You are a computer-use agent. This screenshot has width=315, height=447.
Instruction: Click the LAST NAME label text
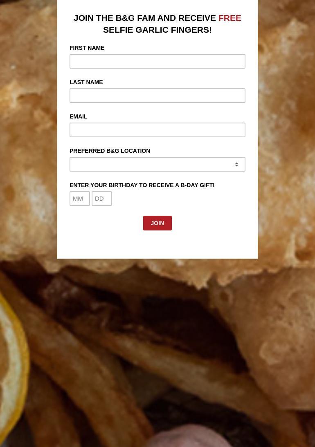(x=86, y=82)
